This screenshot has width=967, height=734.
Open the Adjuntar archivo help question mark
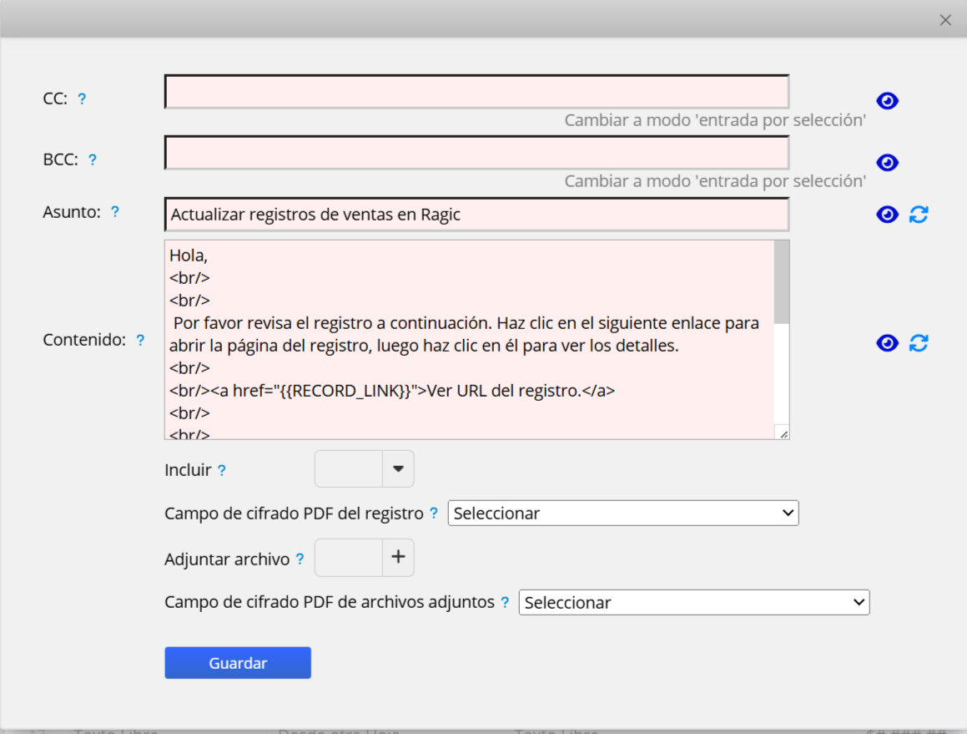300,559
